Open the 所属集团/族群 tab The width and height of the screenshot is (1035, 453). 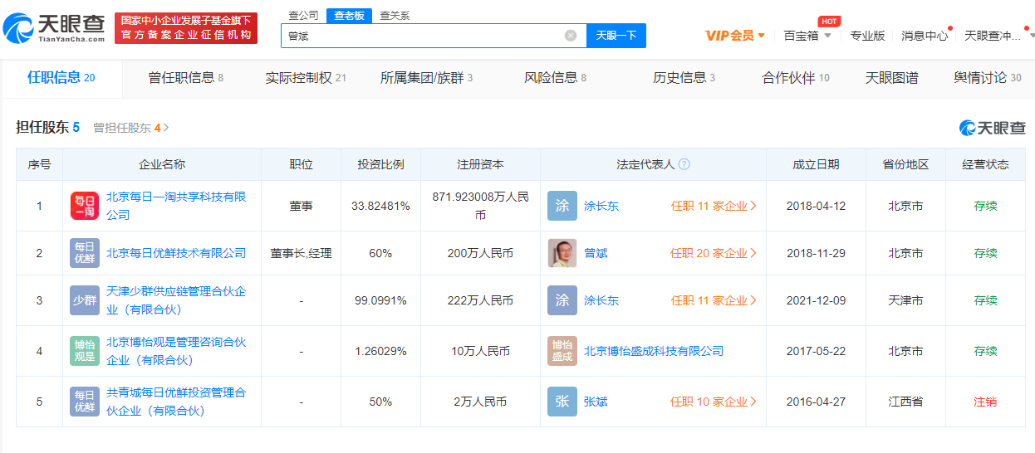click(x=426, y=78)
